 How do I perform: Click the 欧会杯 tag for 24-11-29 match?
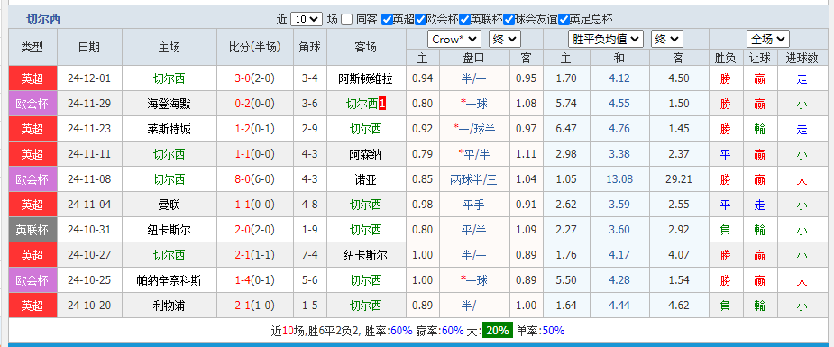click(32, 104)
